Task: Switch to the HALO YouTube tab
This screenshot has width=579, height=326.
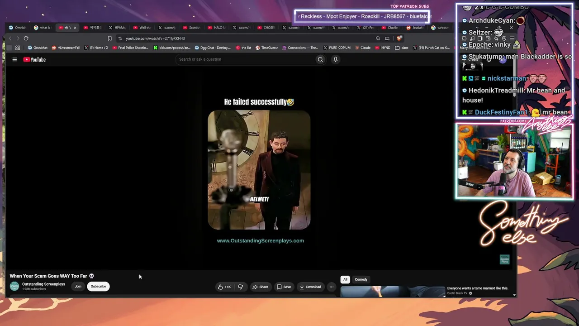Action: point(217,28)
